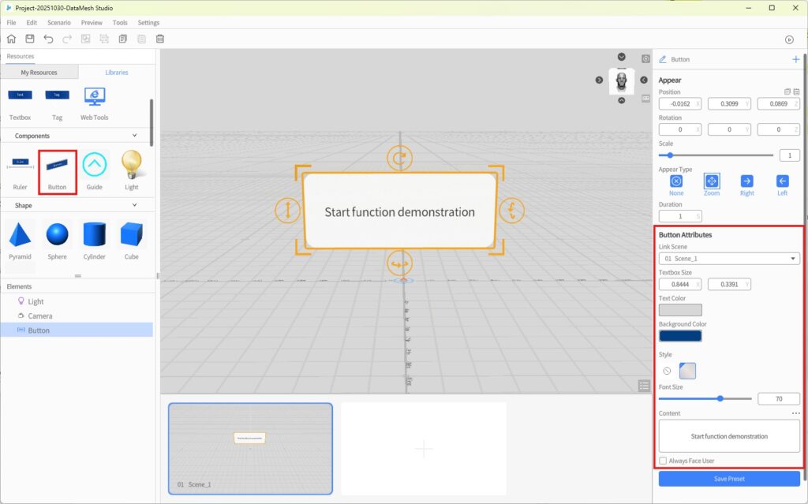
Task: Switch to the My Resources tab
Action: [39, 73]
